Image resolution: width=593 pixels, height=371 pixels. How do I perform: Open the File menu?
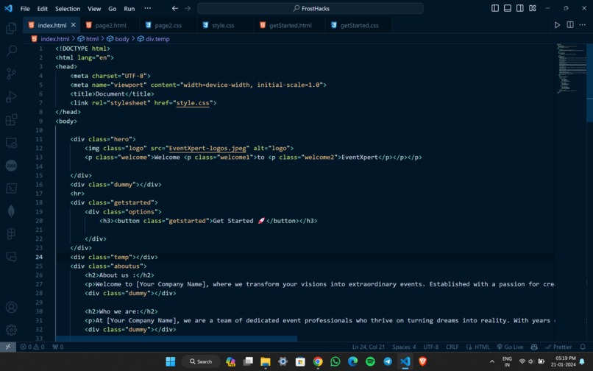[x=25, y=9]
